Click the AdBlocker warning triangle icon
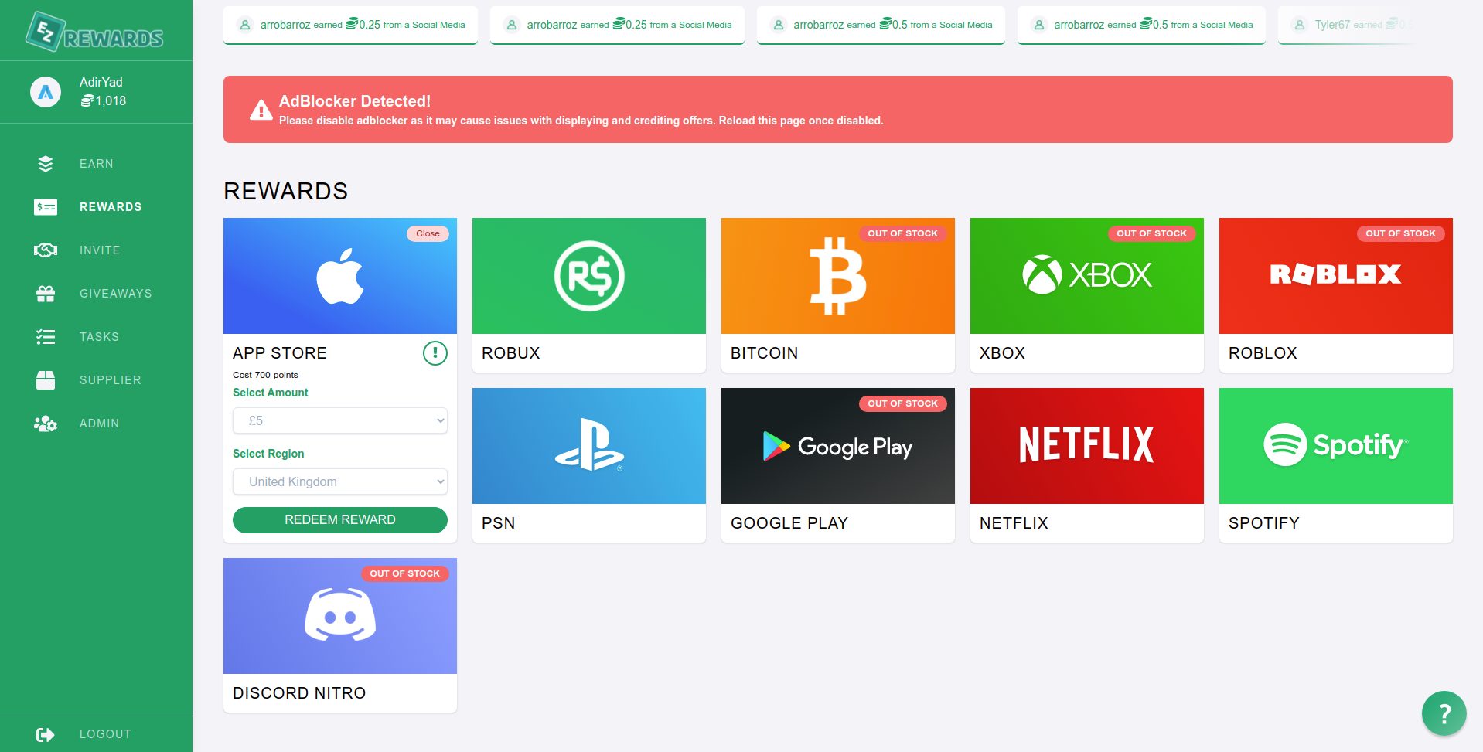Viewport: 1483px width, 752px height. point(261,111)
